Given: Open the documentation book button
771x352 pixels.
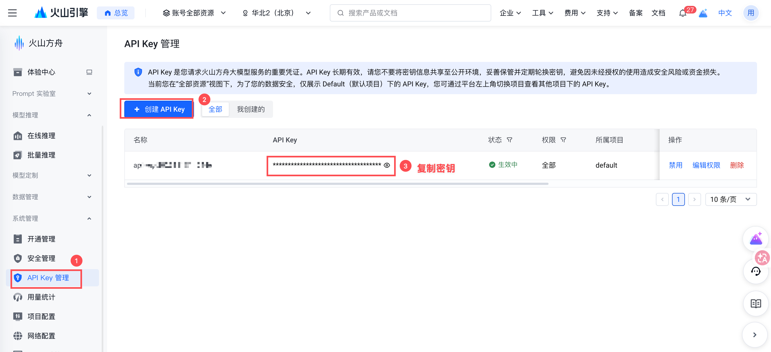Looking at the screenshot, I should pyautogui.click(x=755, y=304).
